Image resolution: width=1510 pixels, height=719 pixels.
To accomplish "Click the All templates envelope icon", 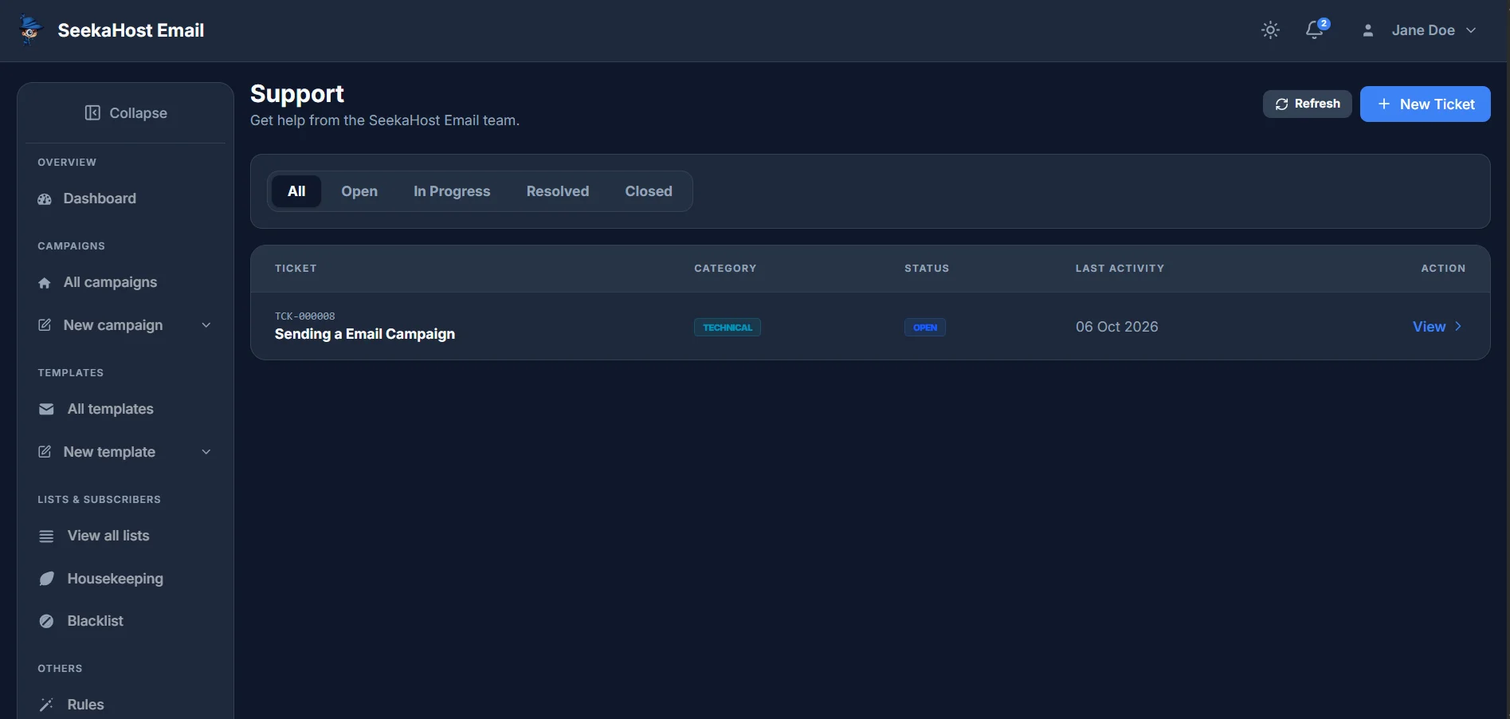I will click(46, 409).
